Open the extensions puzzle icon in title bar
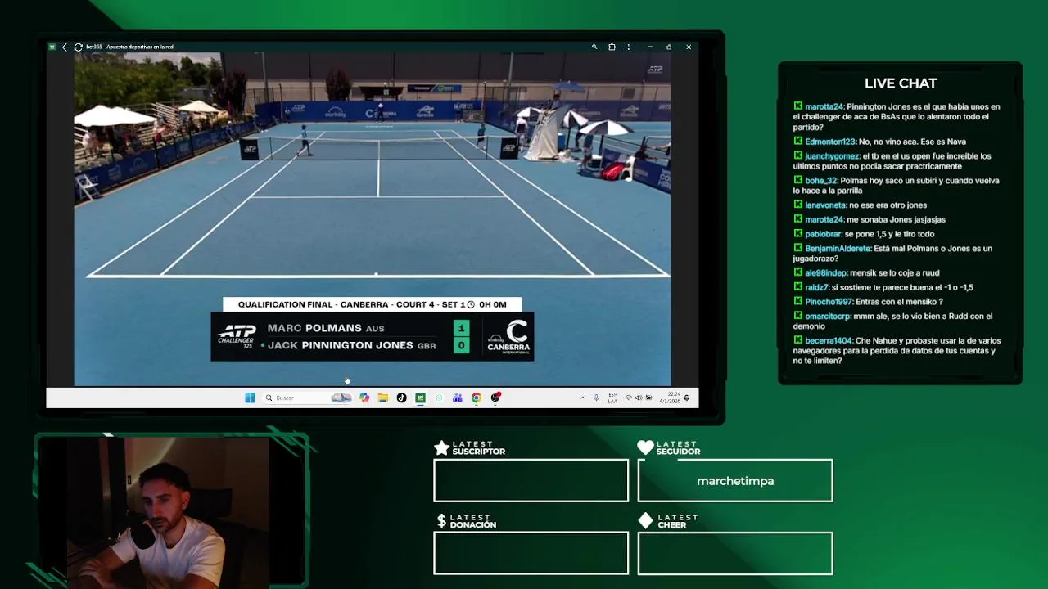The width and height of the screenshot is (1048, 589). [x=612, y=47]
